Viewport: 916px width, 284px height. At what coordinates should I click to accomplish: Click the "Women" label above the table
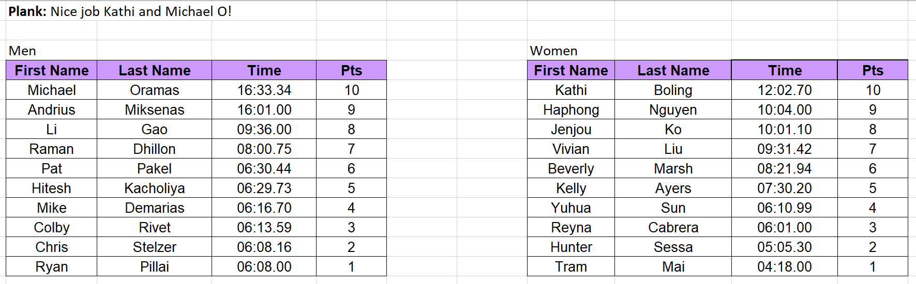click(553, 51)
